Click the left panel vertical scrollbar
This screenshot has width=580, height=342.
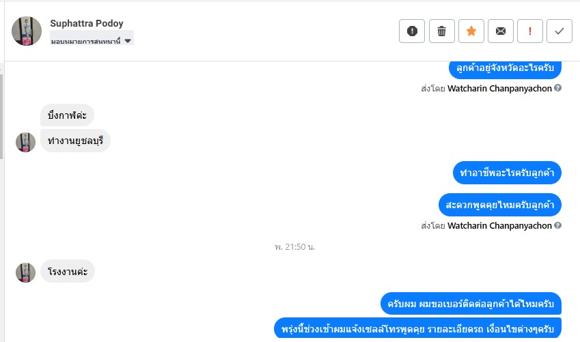point(1,117)
